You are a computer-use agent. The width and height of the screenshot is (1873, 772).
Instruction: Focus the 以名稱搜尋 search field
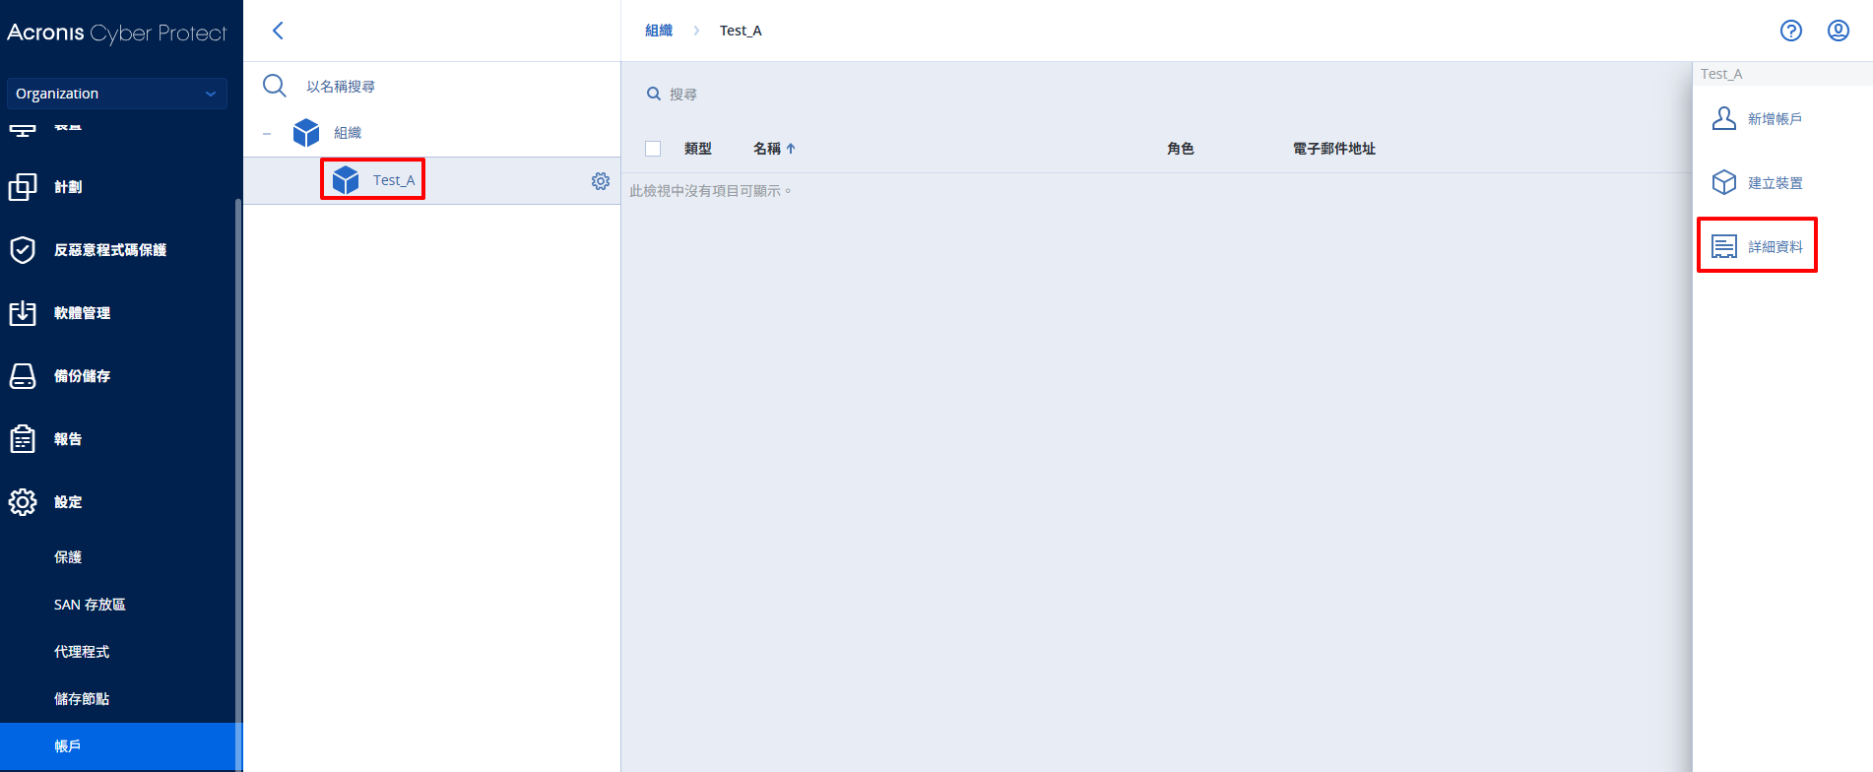point(341,87)
